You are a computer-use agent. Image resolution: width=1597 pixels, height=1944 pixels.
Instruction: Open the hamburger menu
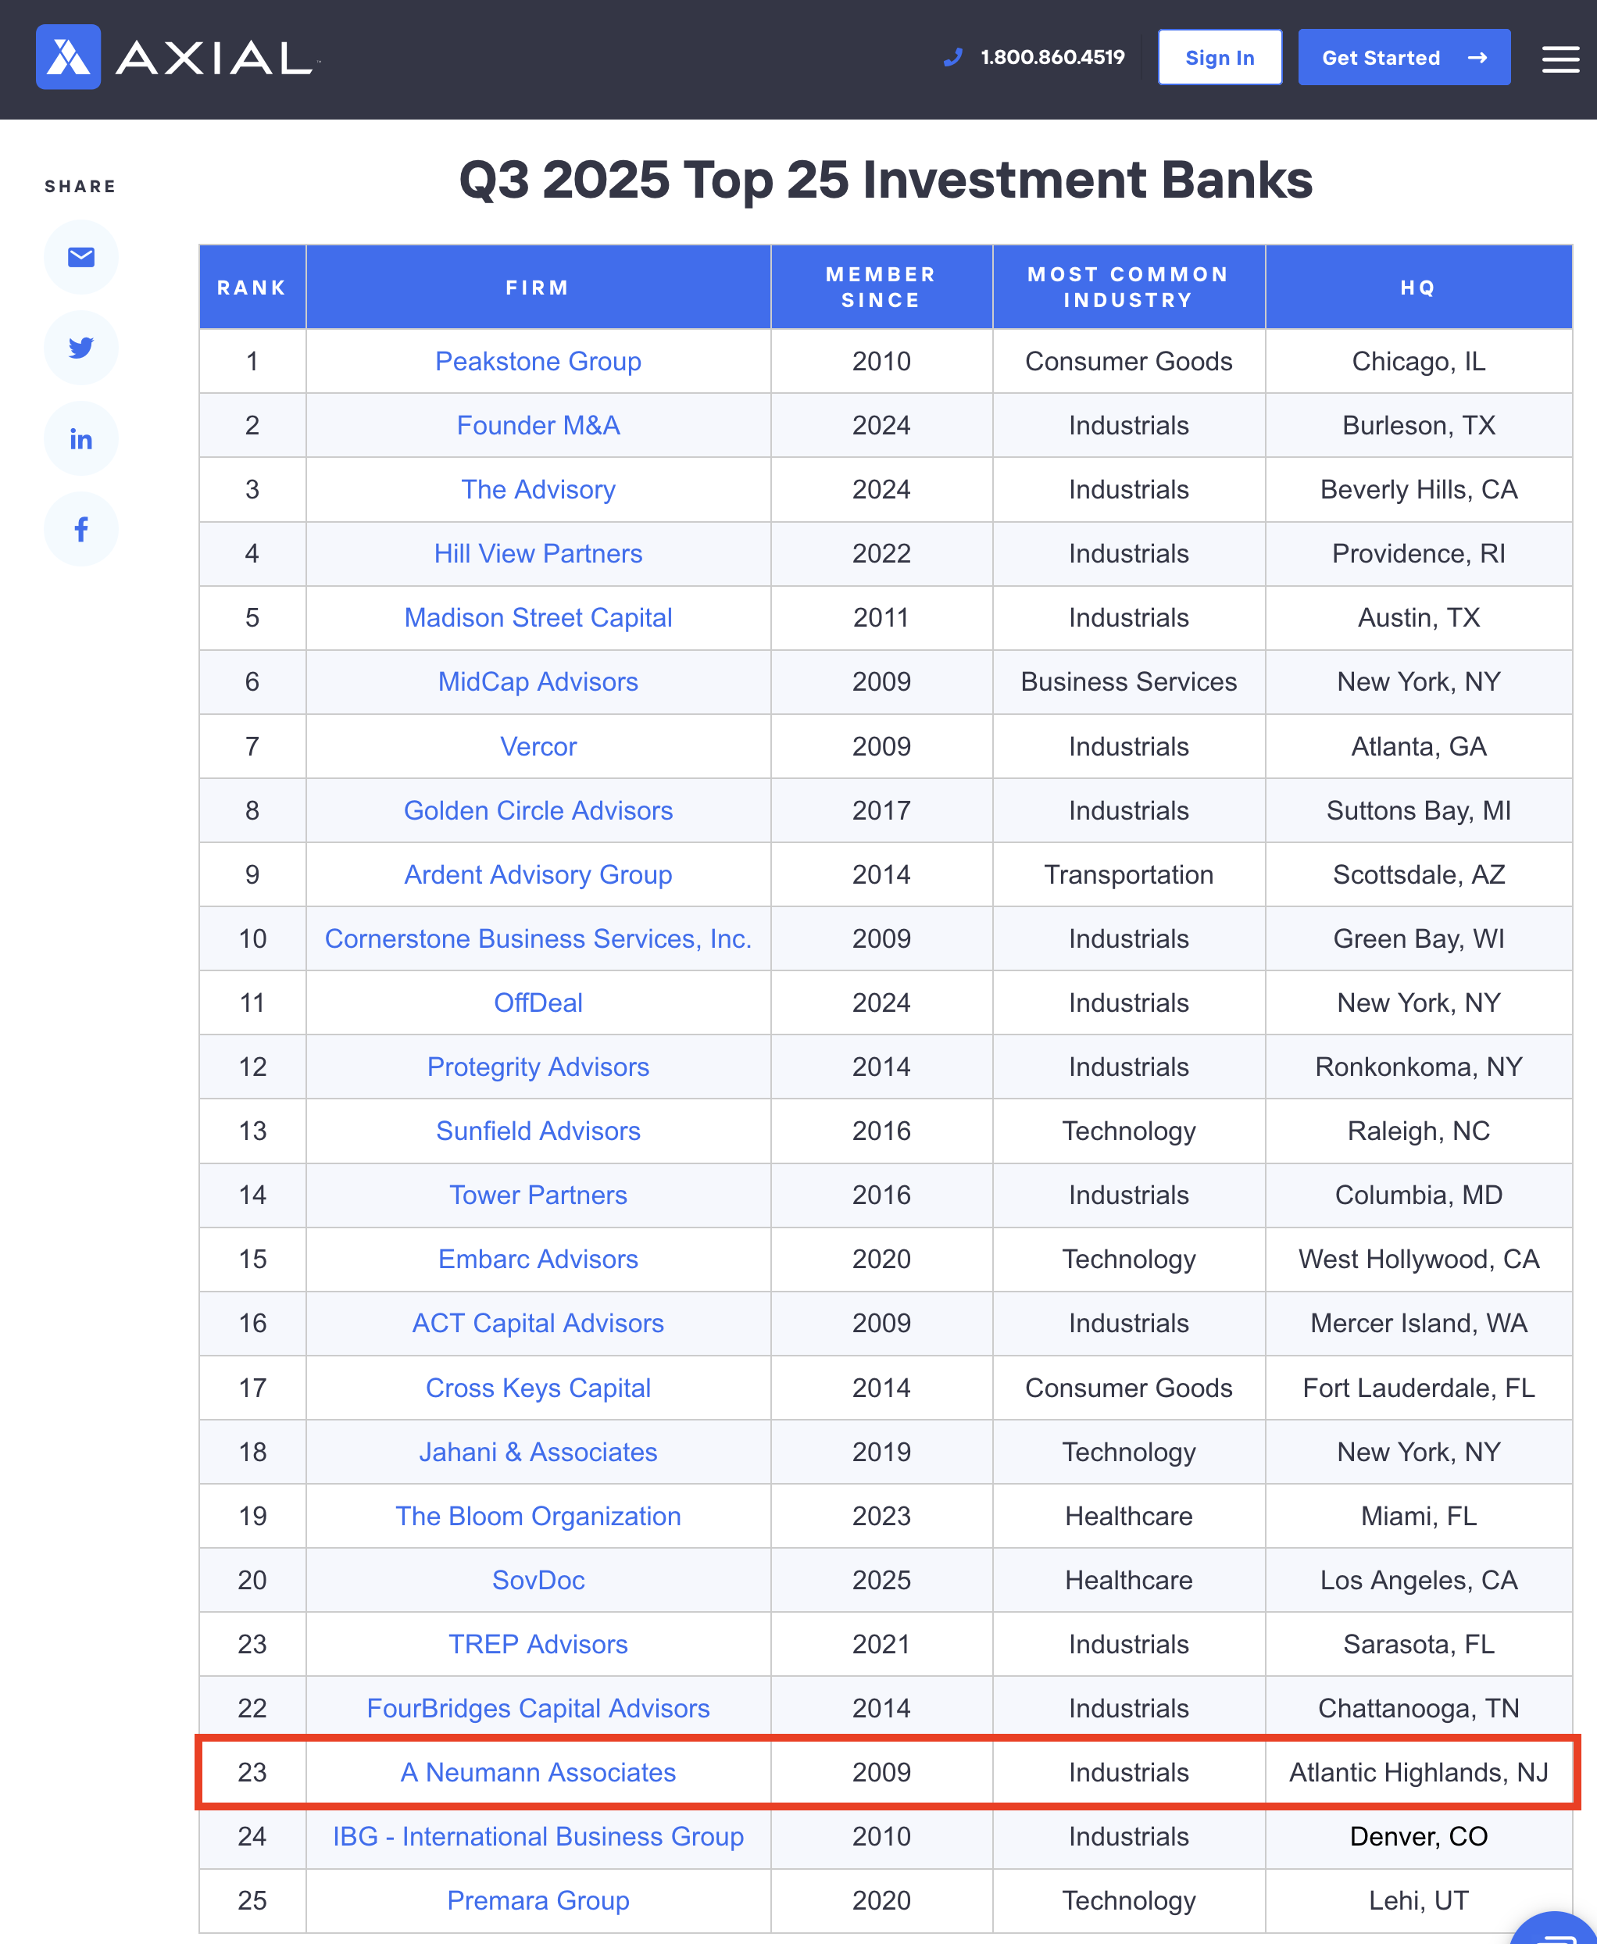pyautogui.click(x=1560, y=59)
